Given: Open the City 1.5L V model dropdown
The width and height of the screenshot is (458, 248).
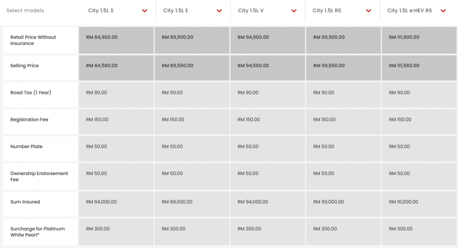Looking at the screenshot, I should pyautogui.click(x=250, y=11).
